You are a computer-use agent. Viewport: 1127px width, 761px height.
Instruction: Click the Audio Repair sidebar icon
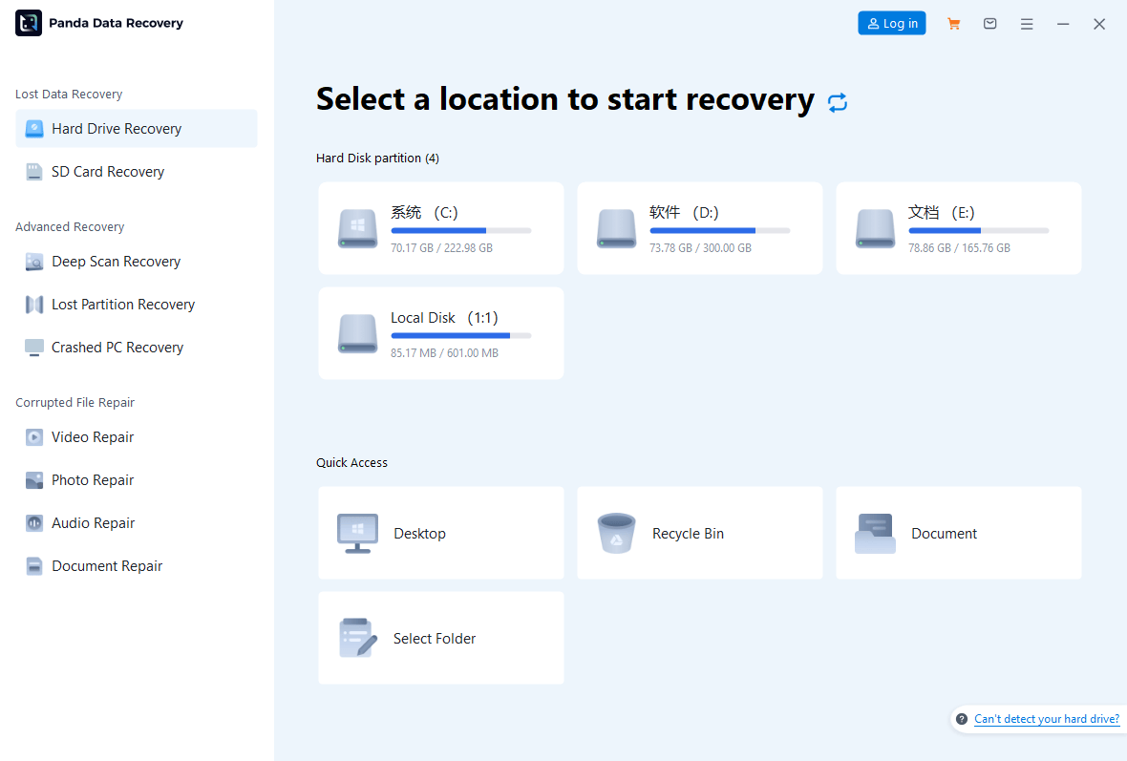tap(33, 523)
